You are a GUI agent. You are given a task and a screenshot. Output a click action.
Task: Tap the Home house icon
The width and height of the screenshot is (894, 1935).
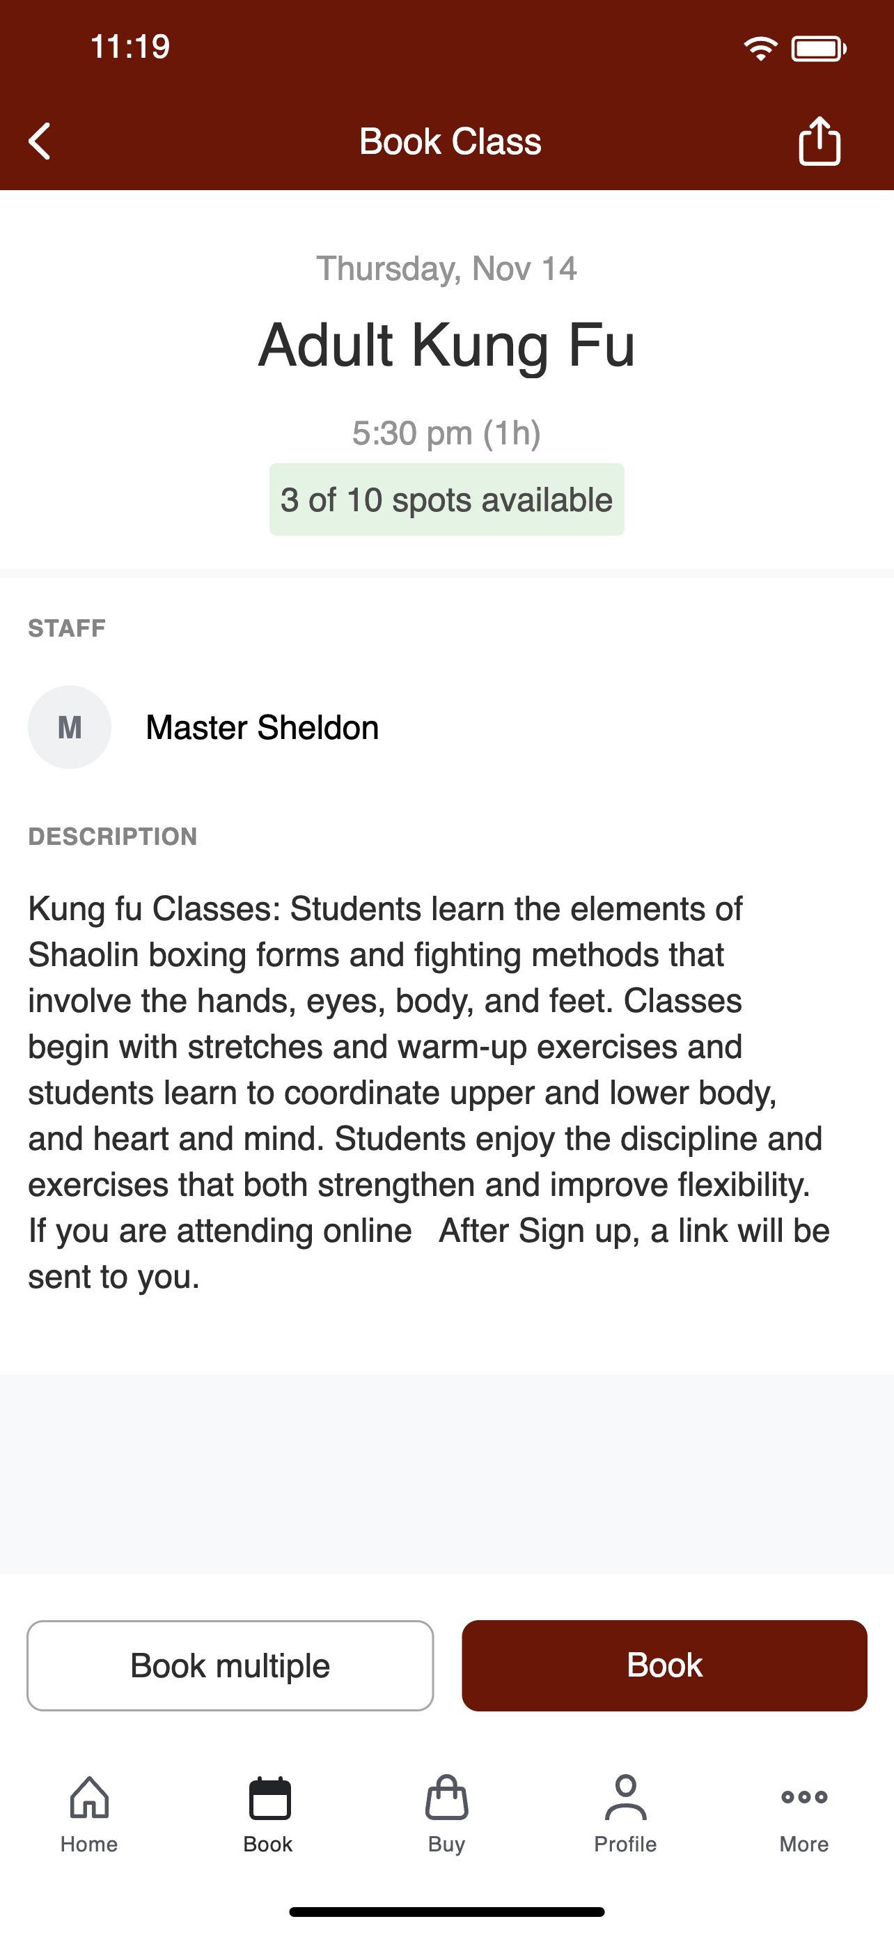point(89,1798)
